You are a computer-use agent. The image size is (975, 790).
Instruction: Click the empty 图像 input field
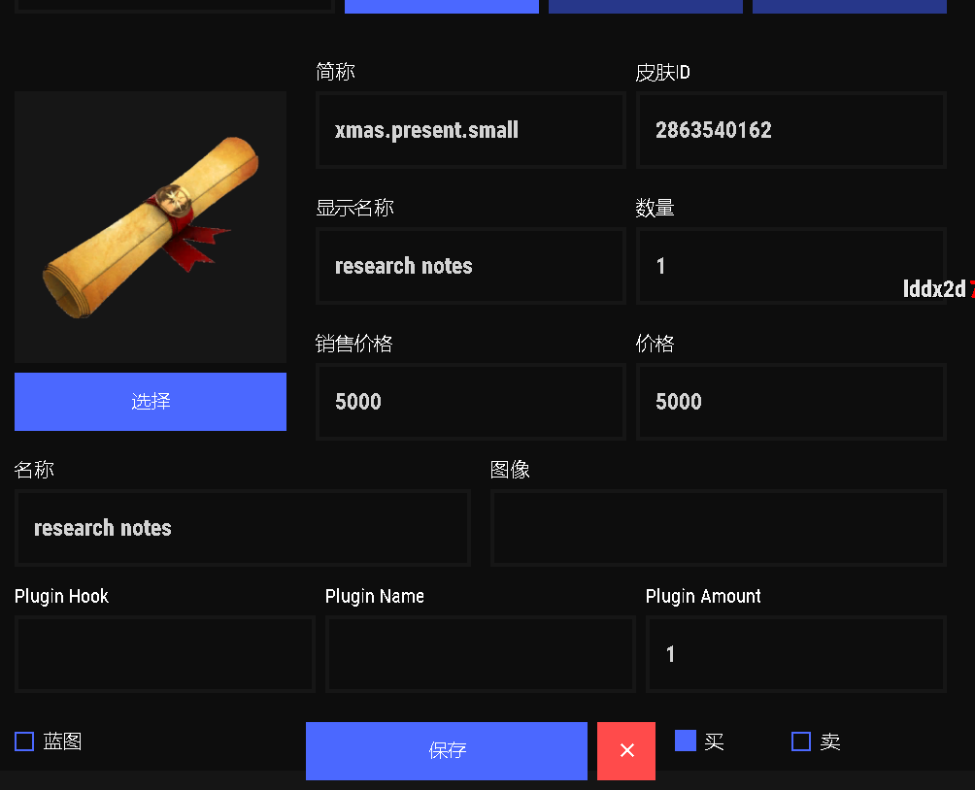point(719,528)
